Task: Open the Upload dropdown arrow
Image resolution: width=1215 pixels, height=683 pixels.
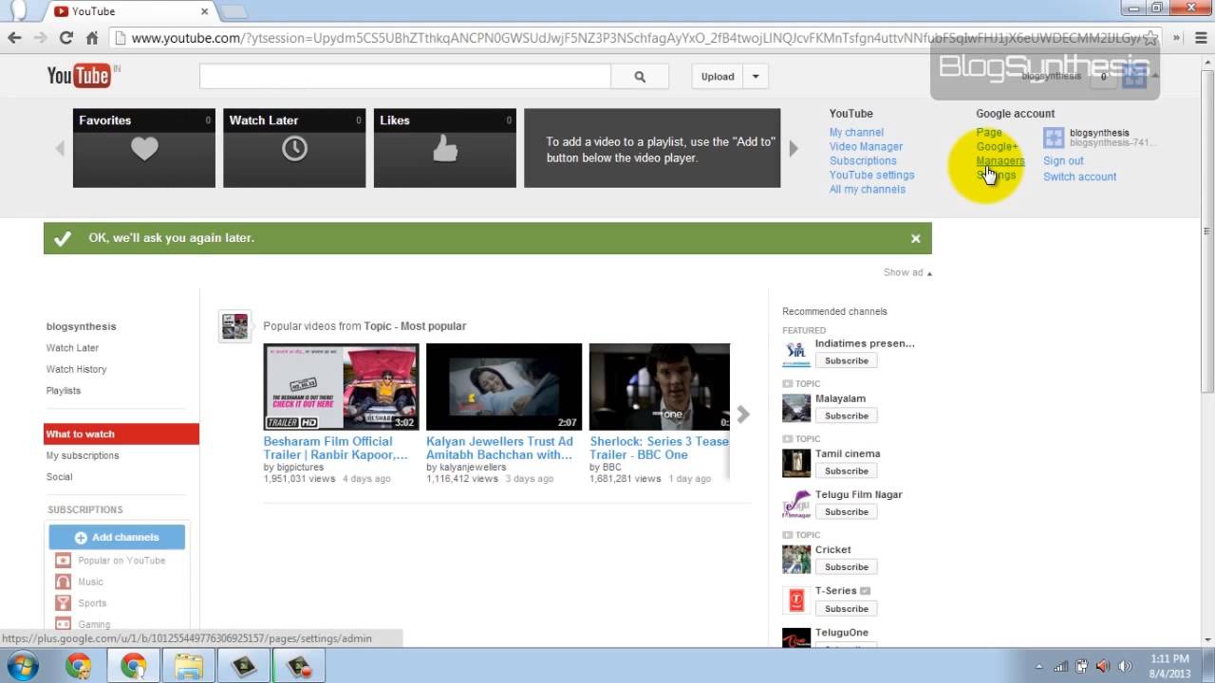Action: point(756,77)
